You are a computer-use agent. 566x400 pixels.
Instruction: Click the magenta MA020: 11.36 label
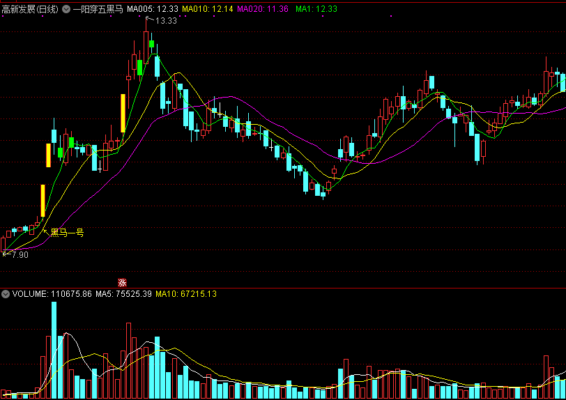point(263,9)
